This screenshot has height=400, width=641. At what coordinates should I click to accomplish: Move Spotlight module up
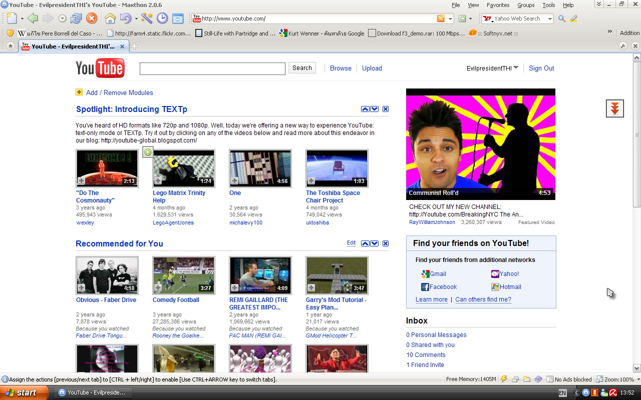coord(365,109)
